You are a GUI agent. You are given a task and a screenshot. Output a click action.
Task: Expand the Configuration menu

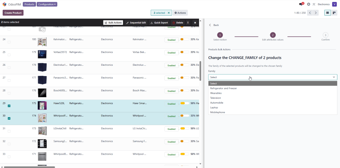47,5
